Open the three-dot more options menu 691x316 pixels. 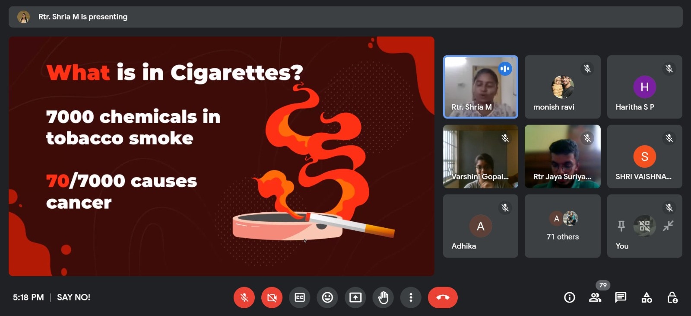coord(411,297)
